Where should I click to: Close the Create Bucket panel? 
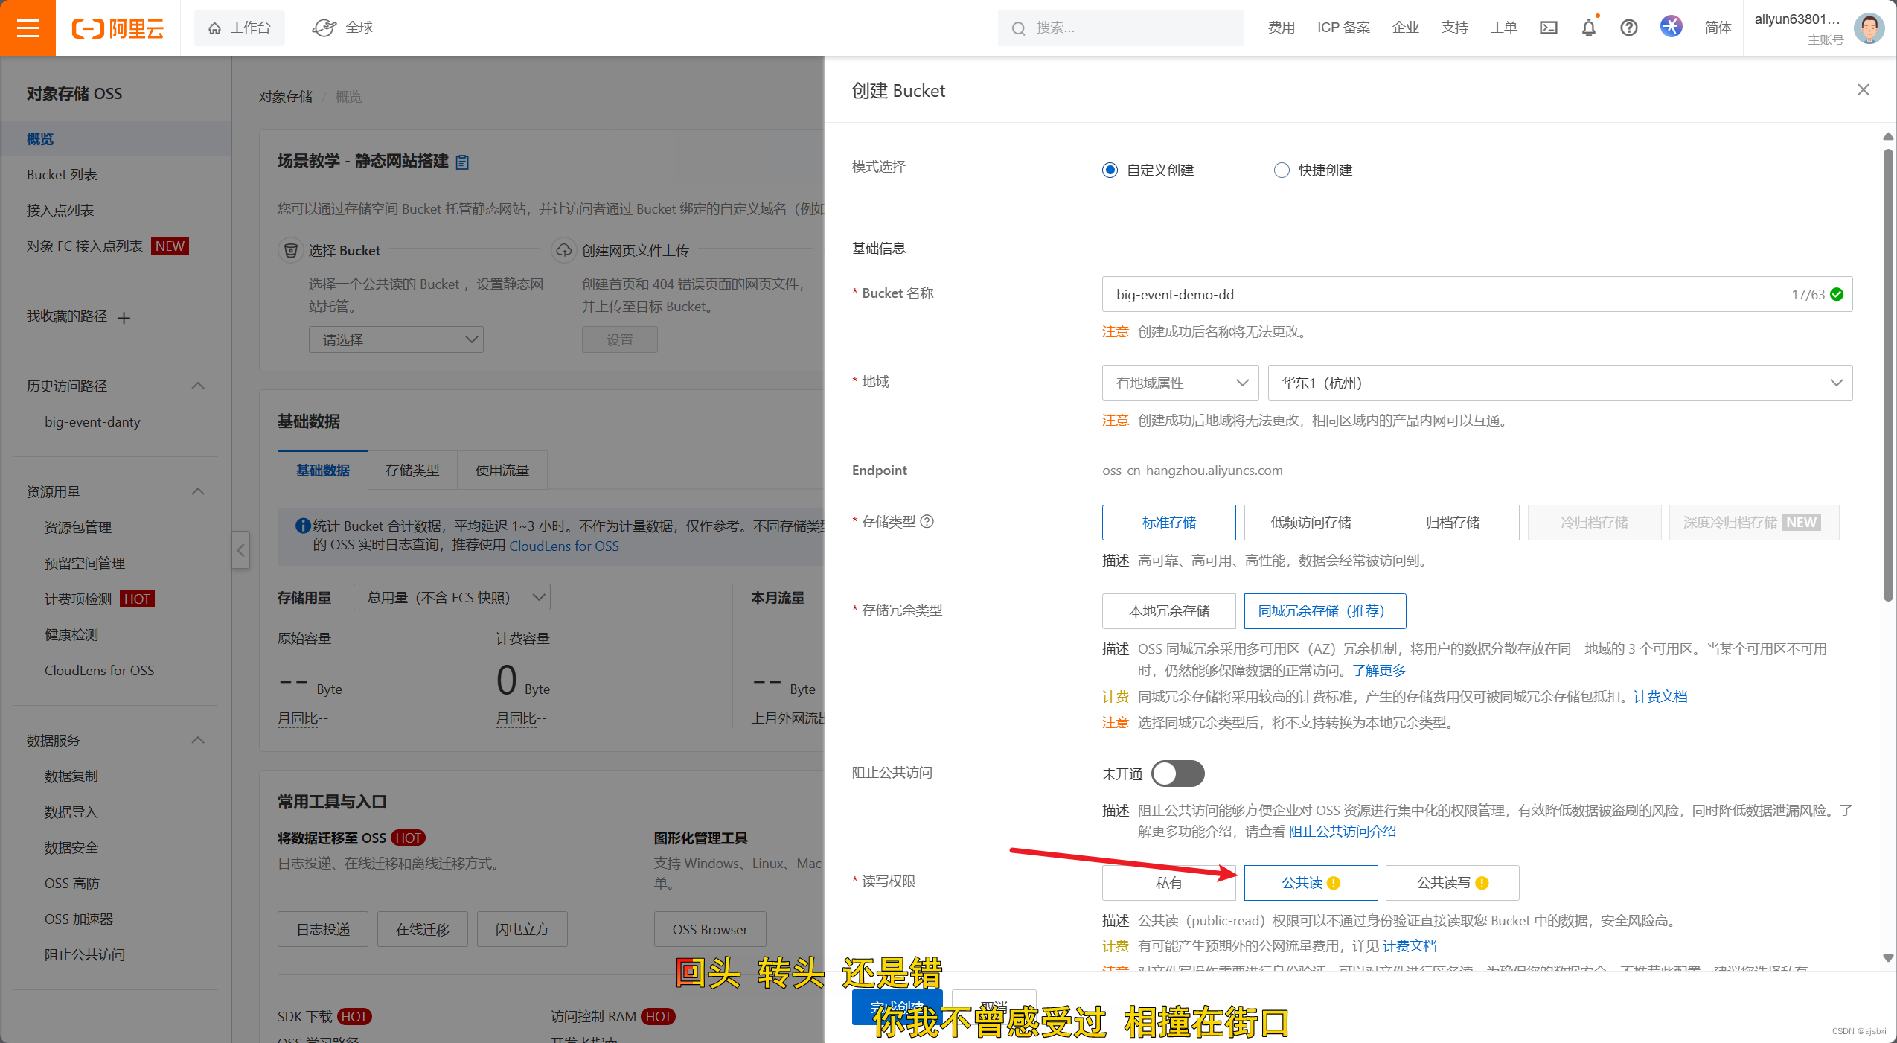pos(1863,90)
